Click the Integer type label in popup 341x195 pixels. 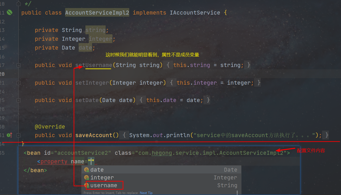(226, 178)
